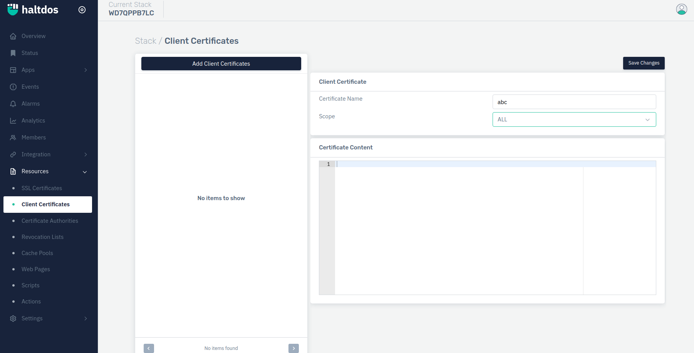Click line 1 in Certificate Content editor
Viewport: 694px width, 353px height.
(495, 164)
